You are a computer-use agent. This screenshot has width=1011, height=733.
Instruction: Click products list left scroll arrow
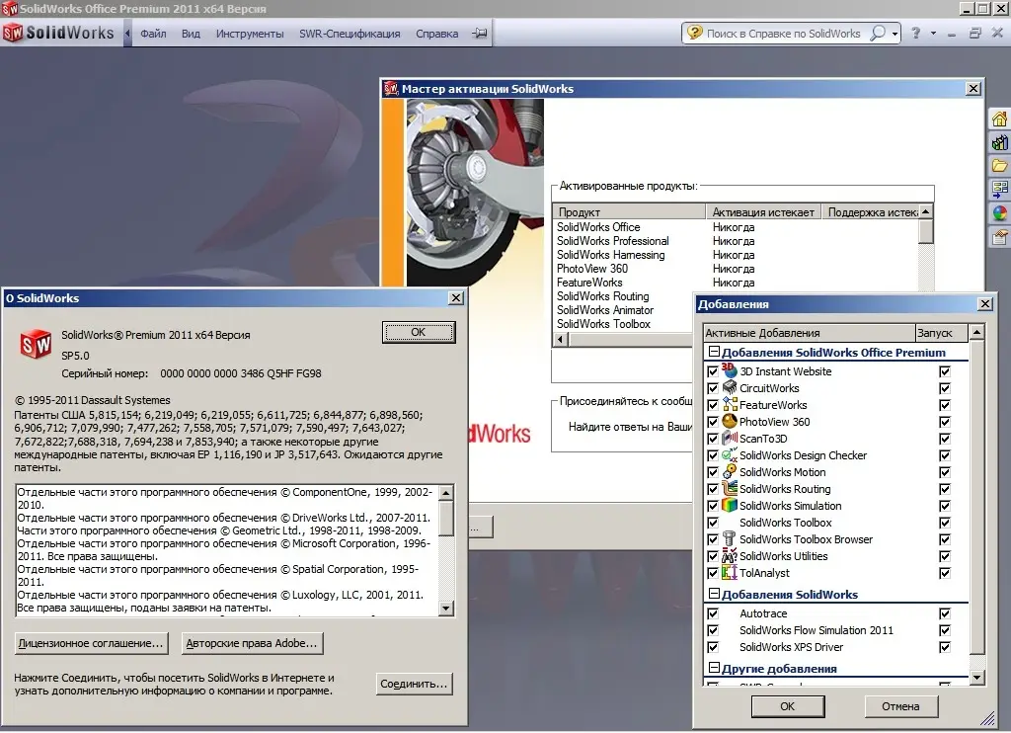coord(560,339)
